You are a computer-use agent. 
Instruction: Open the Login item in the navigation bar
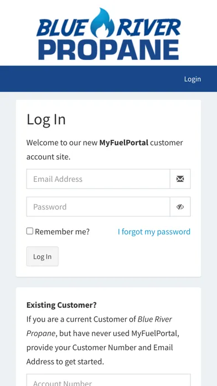193,79
